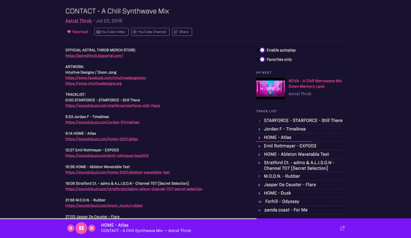
Task: Play track 1 STARFORCE - Still There
Action: (x=301, y=121)
